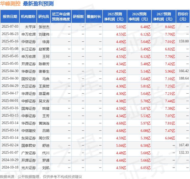Click the 近三年业绩预测准确度 column header
The image size is (190, 179).
pyautogui.click(x=61, y=16)
